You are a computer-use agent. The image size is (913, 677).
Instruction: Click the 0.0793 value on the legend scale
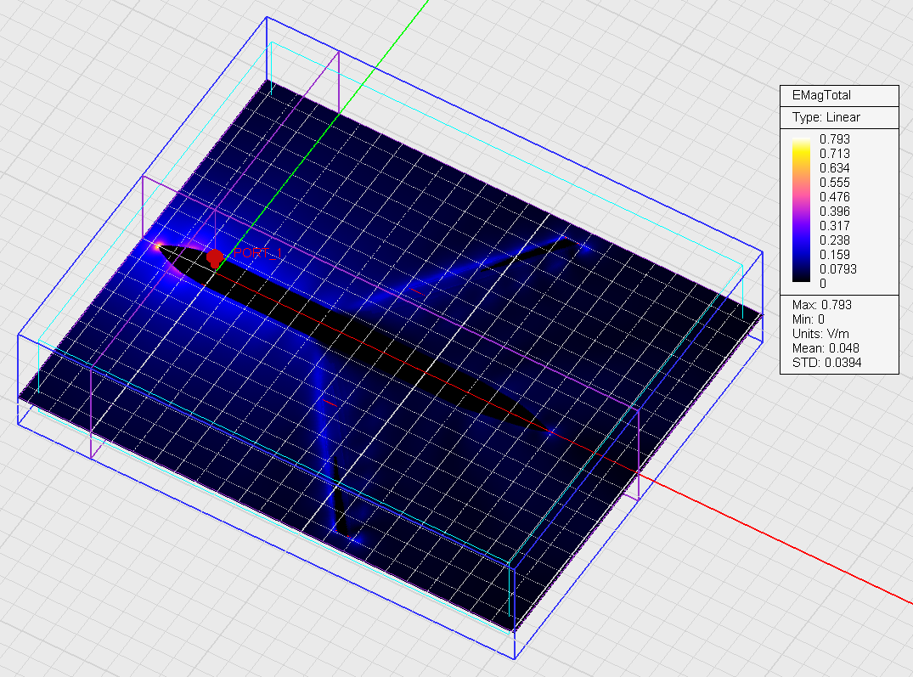pos(837,268)
